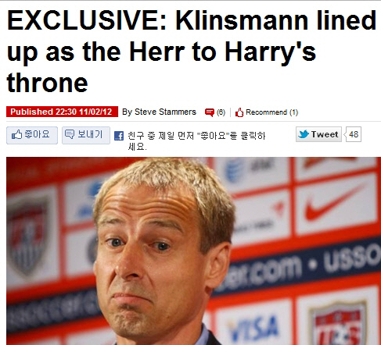Click the Recommend (1) text link
The image size is (381, 345).
[x=272, y=112]
